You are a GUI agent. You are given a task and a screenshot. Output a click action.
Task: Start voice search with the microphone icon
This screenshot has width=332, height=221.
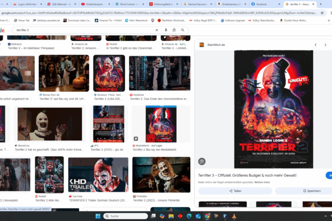[166, 30]
